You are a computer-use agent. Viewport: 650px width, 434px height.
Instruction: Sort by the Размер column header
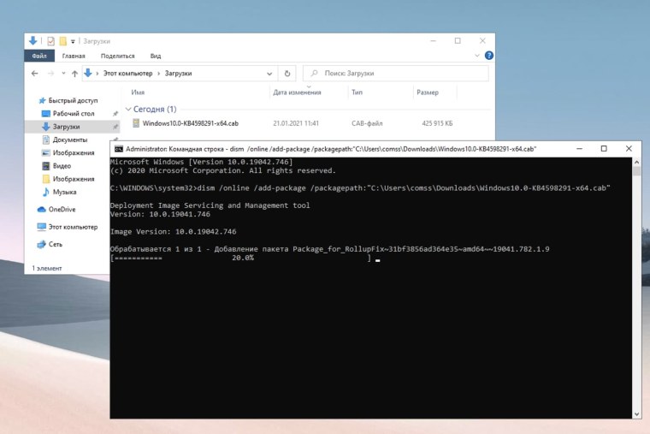coord(427,92)
